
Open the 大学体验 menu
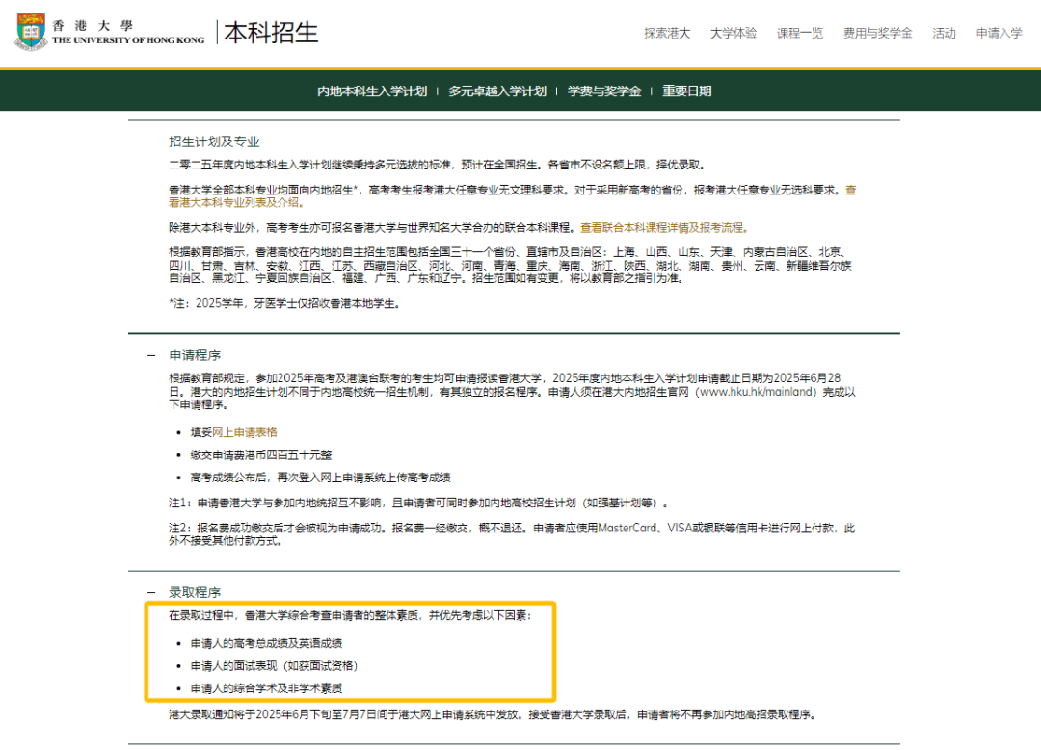click(x=733, y=33)
